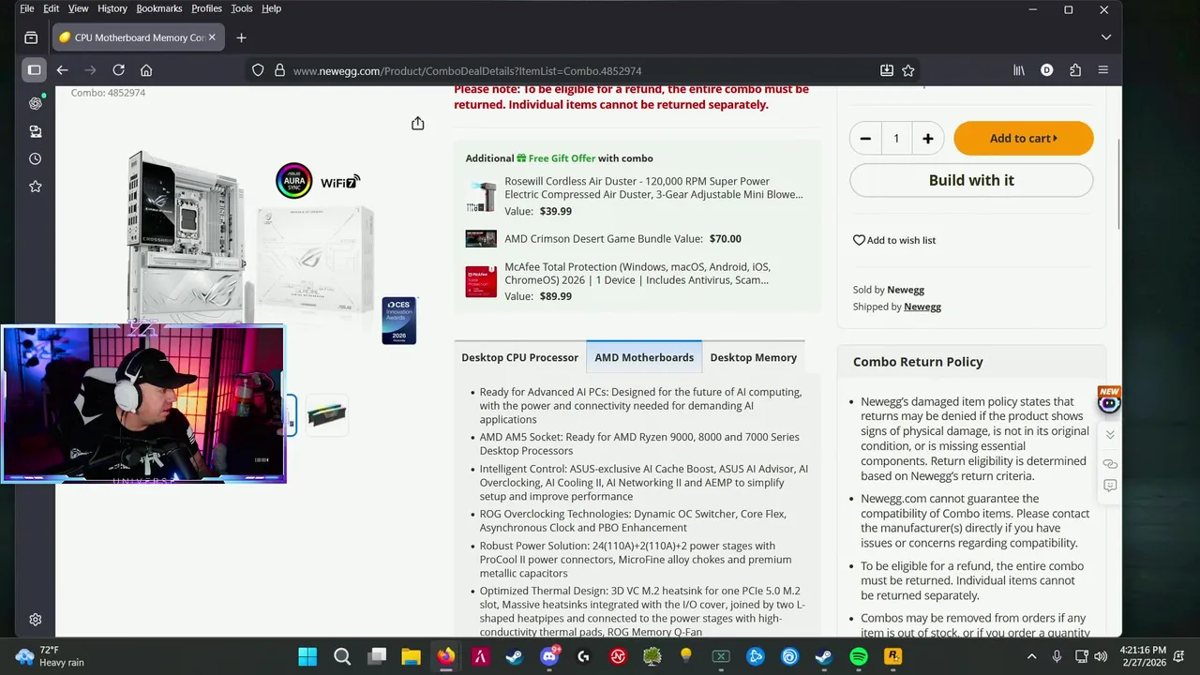Open the Newegg AI chat assistant icon
This screenshot has width=1200, height=675.
(1109, 401)
